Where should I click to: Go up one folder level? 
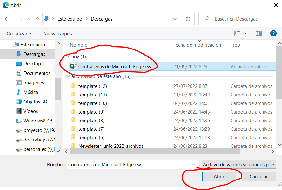(37, 19)
